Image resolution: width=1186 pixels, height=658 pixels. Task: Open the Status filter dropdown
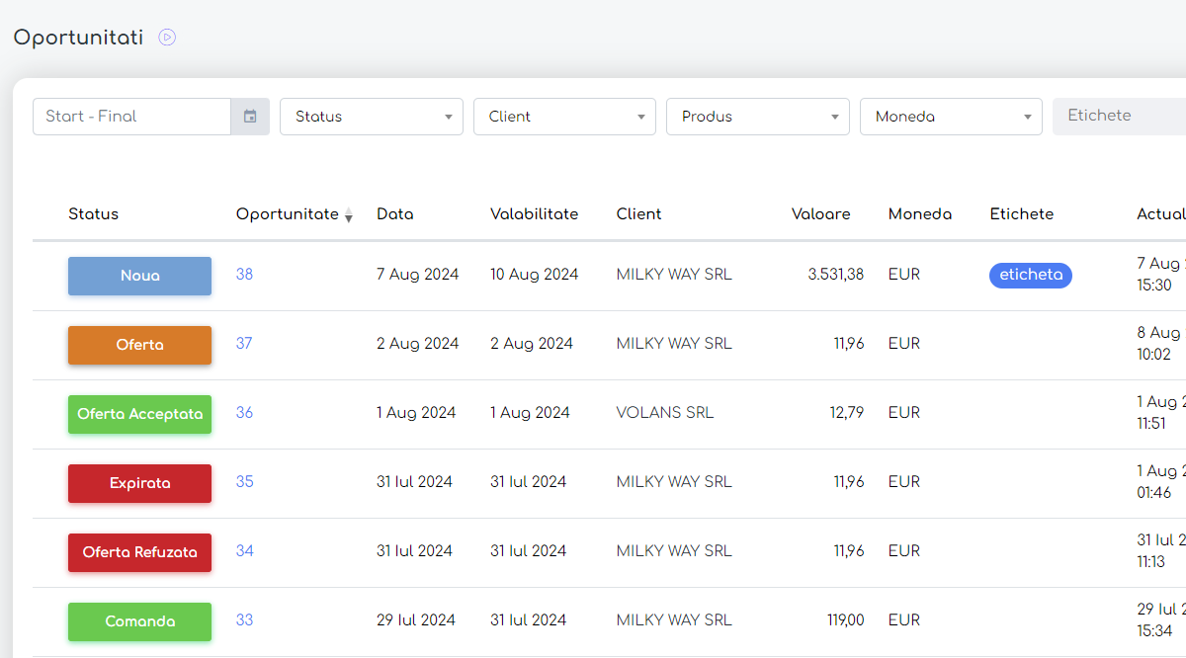371,117
